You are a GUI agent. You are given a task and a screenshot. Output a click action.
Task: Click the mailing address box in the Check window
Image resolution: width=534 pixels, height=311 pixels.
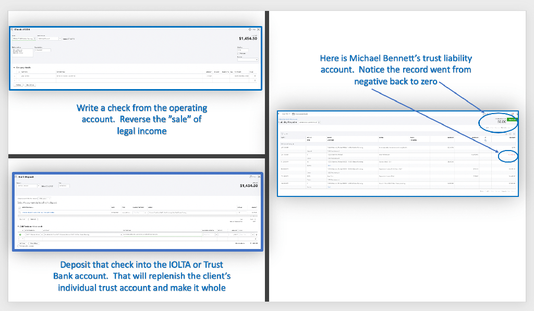(22, 53)
